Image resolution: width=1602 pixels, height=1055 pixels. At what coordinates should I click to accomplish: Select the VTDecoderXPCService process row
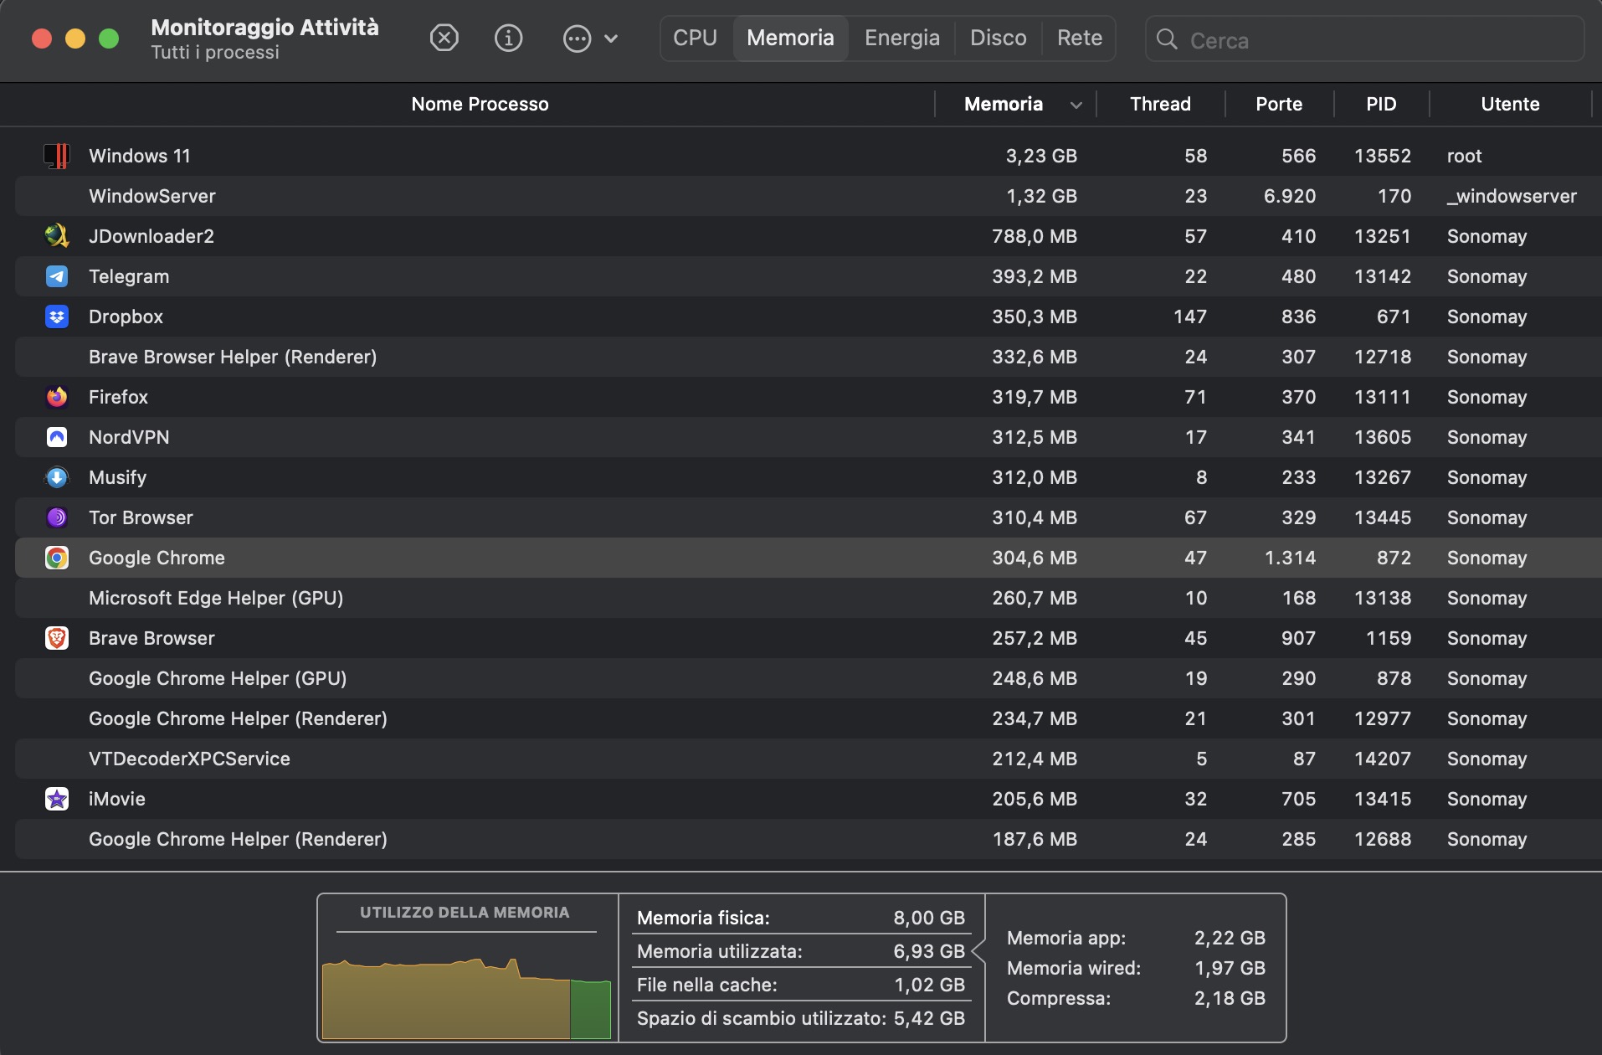[809, 759]
